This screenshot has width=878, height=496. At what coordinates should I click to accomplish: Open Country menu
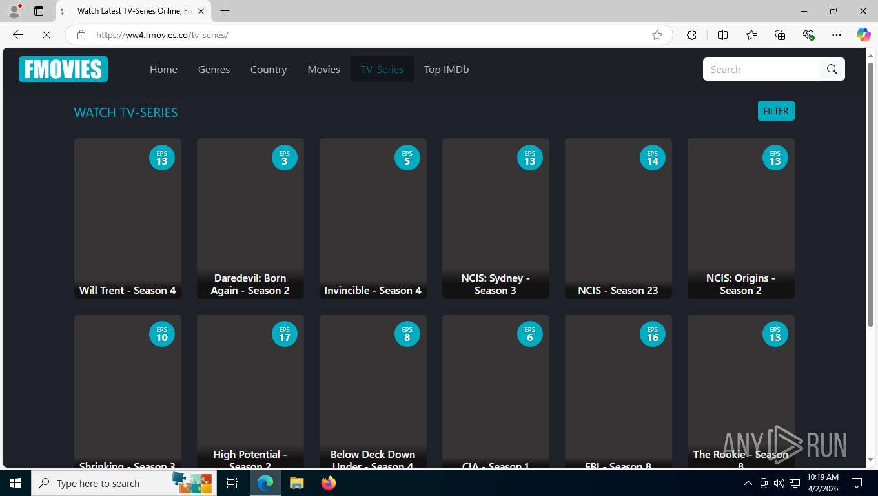pos(269,69)
